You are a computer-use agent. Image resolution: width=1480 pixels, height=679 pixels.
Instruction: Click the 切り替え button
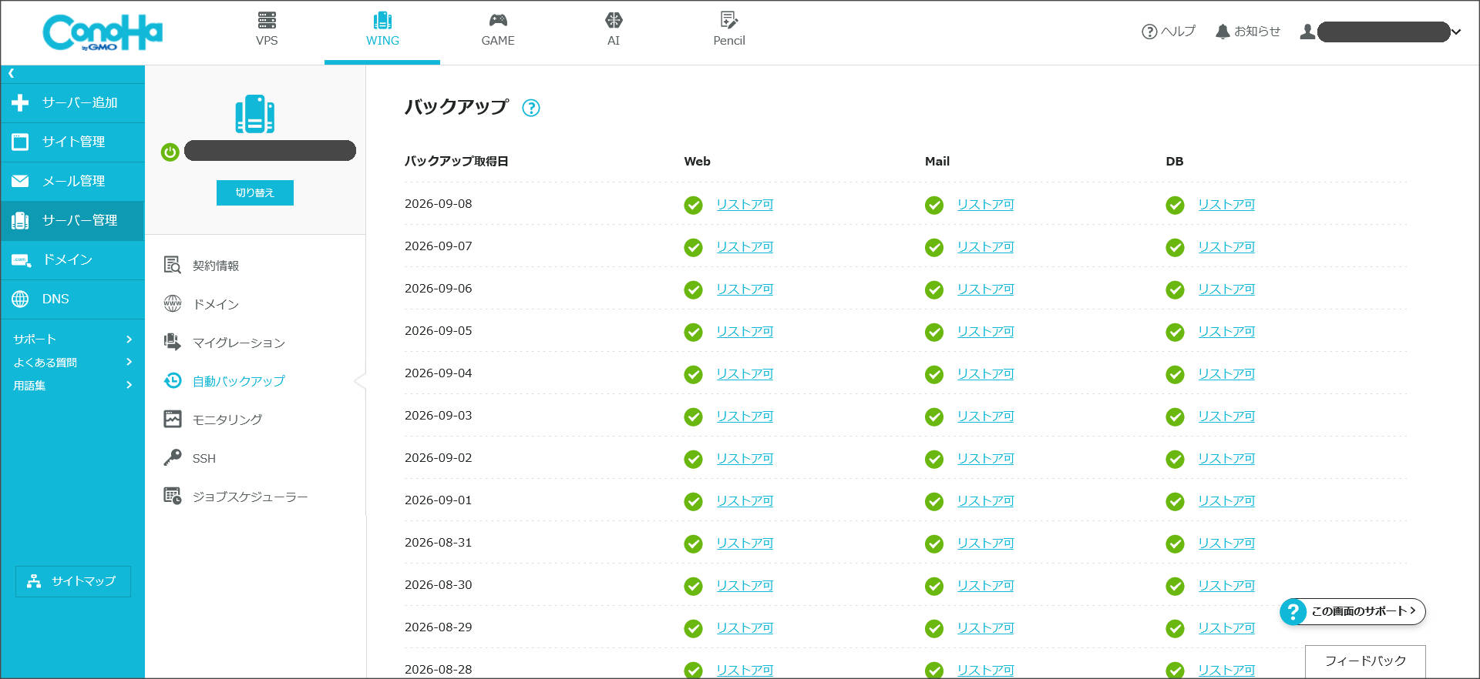click(x=255, y=192)
